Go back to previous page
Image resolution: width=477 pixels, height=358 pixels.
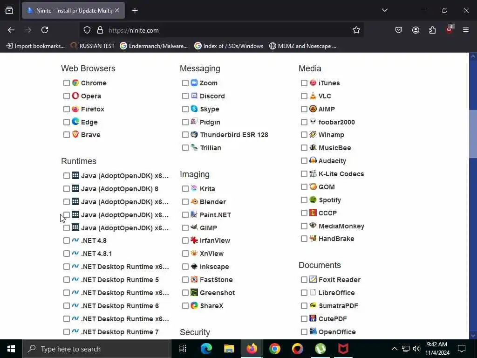pos(11,30)
